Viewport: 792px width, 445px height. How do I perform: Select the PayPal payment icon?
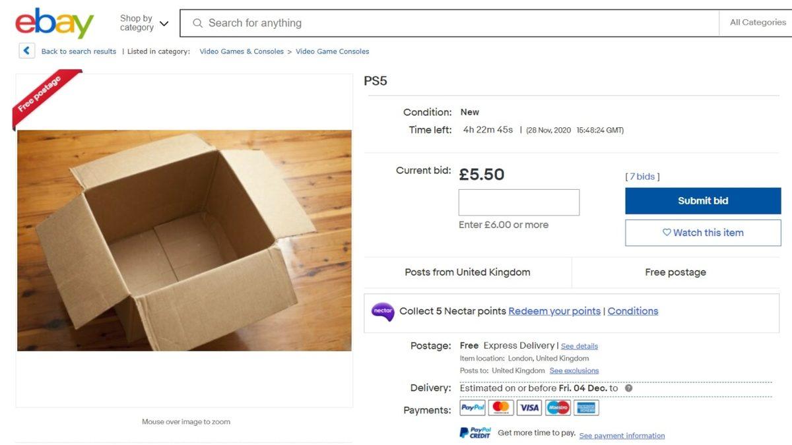tap(472, 407)
